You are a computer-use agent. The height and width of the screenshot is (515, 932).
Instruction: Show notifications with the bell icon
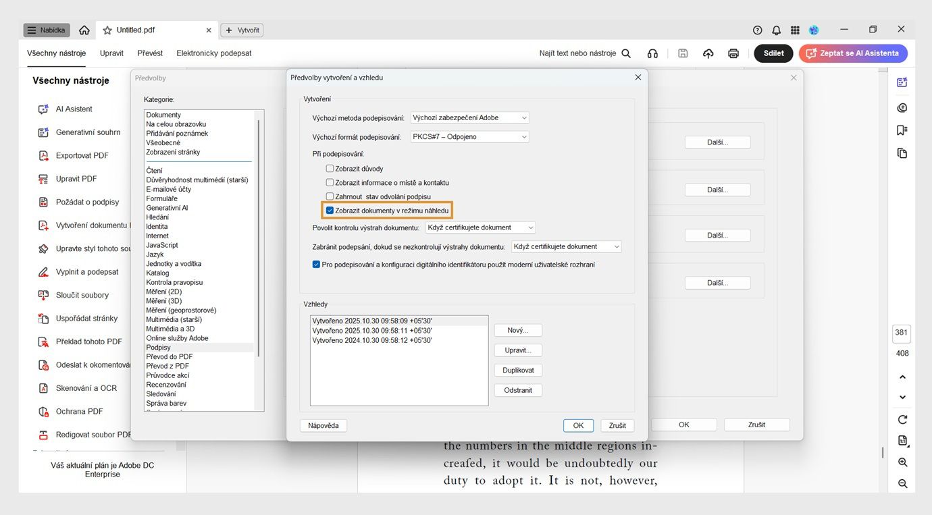point(777,30)
